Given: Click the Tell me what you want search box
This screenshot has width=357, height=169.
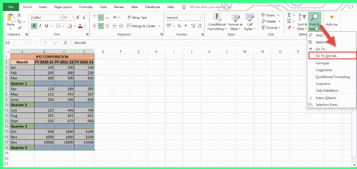Looking at the screenshot, I should [210, 7].
